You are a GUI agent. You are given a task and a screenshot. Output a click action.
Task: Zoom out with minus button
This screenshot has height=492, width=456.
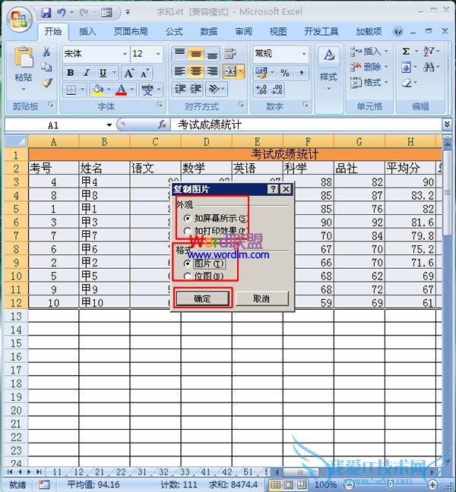pyautogui.click(x=350, y=485)
